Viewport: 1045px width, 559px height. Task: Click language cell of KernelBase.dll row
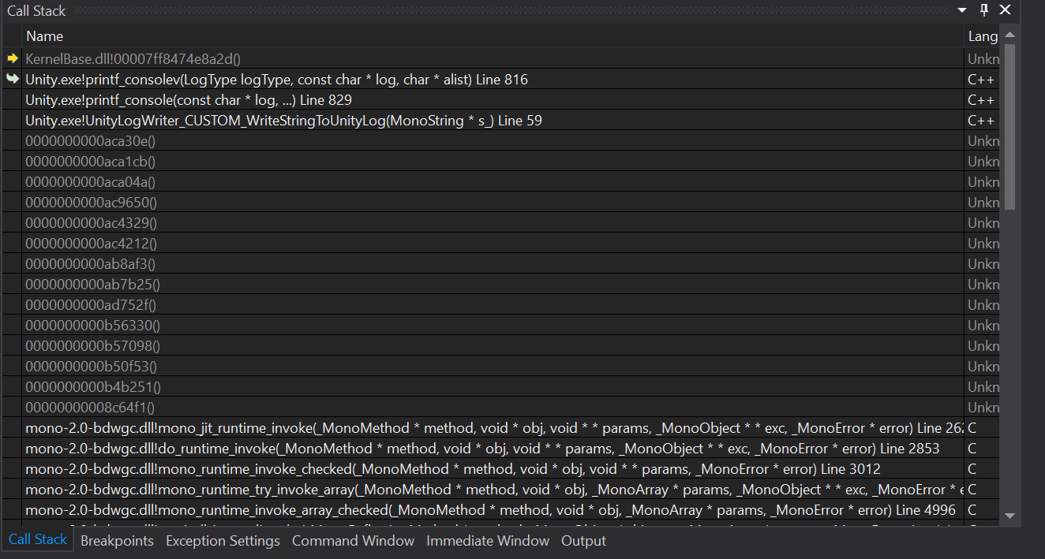pyautogui.click(x=983, y=59)
